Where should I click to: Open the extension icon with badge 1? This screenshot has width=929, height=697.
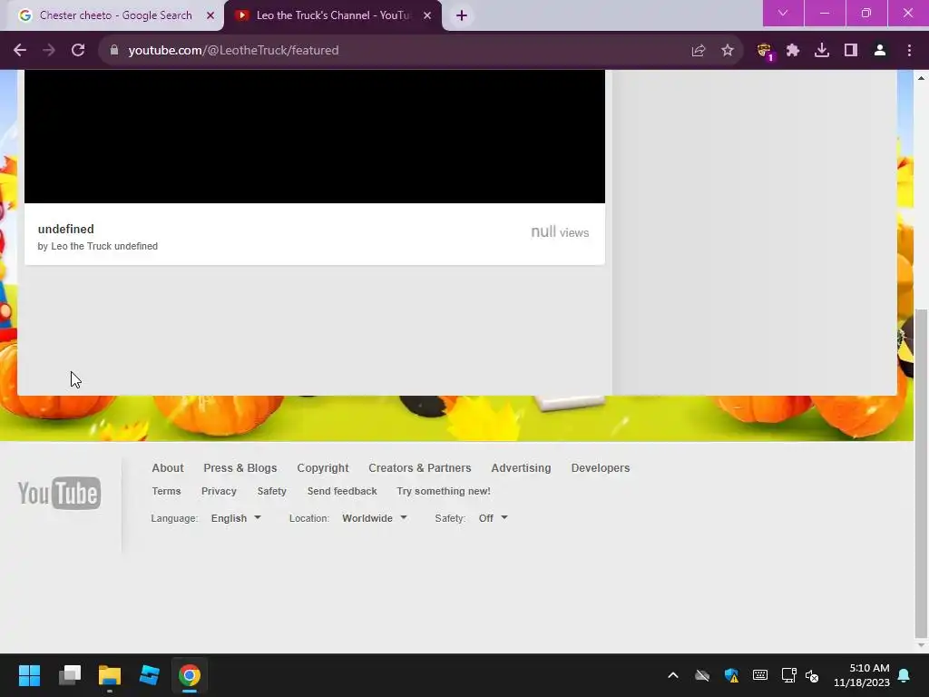coord(765,52)
